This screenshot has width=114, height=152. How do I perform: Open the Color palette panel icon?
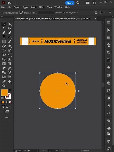(x=109, y=128)
